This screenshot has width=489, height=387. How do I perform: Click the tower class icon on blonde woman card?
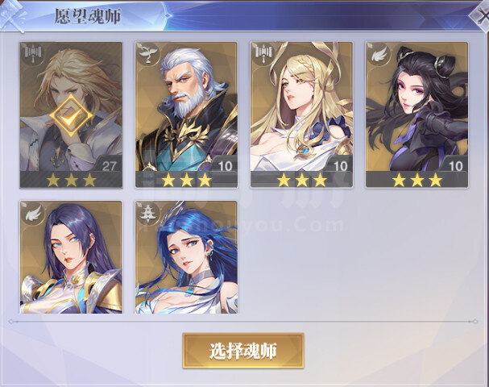[x=263, y=52]
